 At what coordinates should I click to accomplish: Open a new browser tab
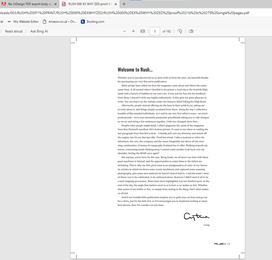pyautogui.click(x=124, y=4)
